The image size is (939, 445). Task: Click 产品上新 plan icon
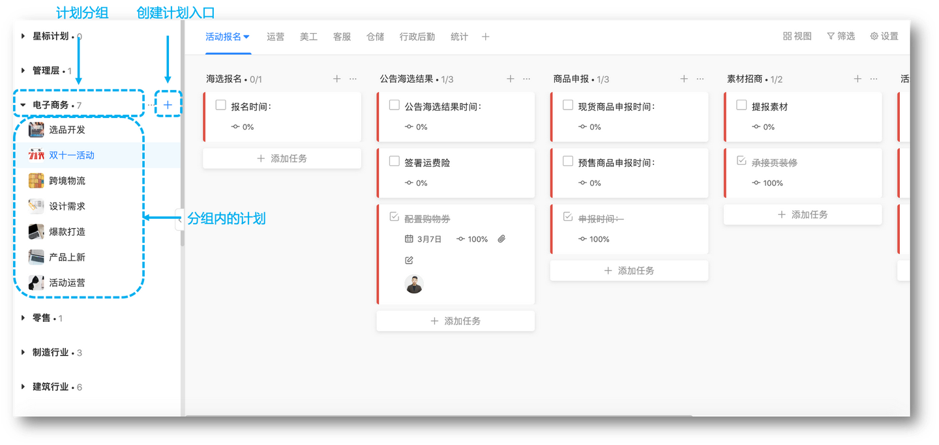(37, 257)
